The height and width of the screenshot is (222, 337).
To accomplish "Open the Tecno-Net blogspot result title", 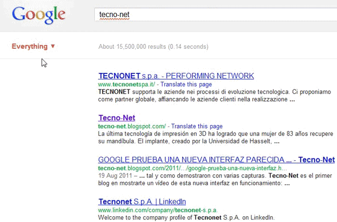I will coord(117,118).
